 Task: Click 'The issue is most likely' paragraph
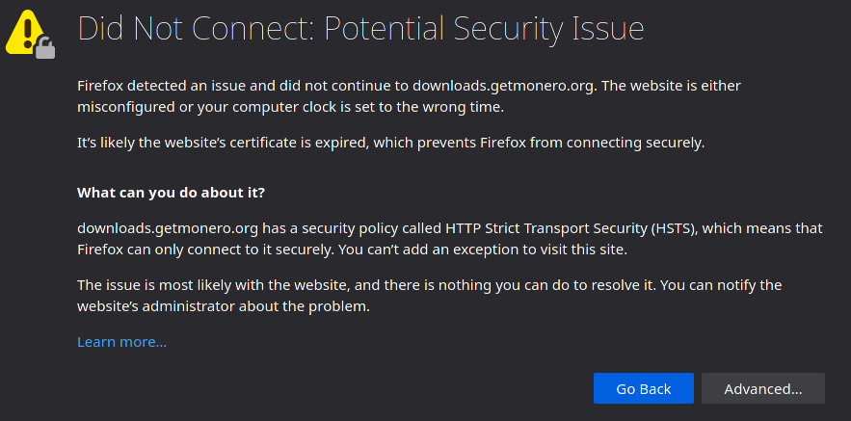coord(429,296)
